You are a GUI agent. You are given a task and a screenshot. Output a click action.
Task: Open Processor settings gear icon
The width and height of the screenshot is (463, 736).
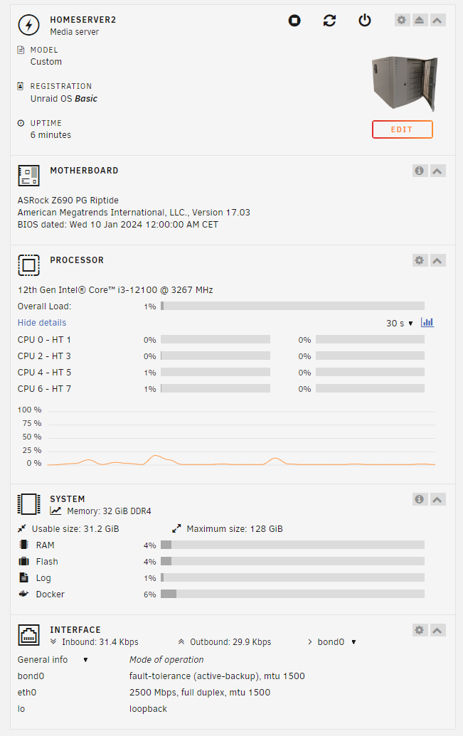click(x=420, y=260)
